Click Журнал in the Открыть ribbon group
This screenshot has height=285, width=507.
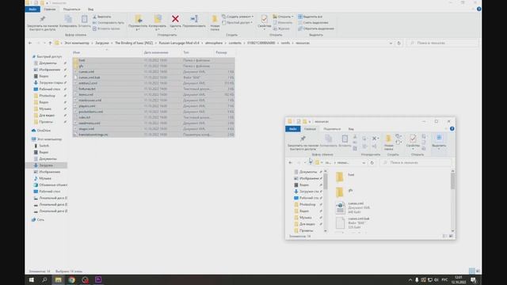coord(282,28)
